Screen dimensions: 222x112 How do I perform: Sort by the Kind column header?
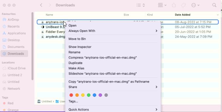(150, 15)
